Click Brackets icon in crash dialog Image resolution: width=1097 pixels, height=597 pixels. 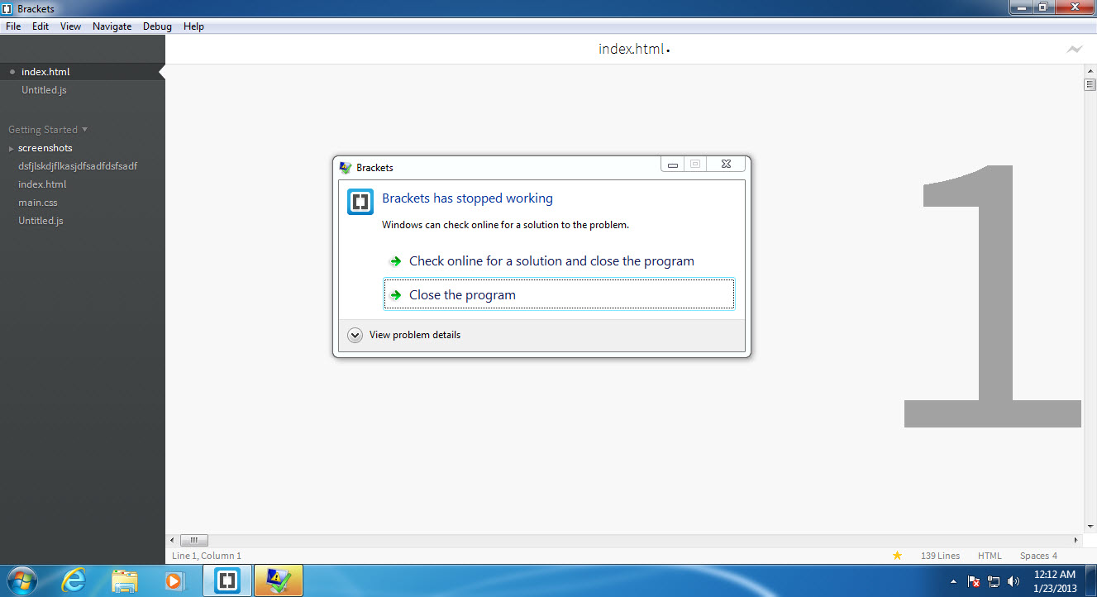pyautogui.click(x=360, y=202)
